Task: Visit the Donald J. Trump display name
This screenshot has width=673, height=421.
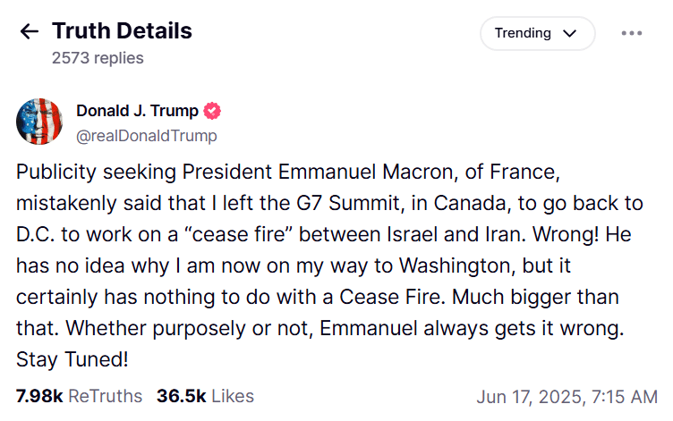Action: pyautogui.click(x=138, y=111)
